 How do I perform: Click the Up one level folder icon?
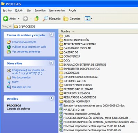37,19
